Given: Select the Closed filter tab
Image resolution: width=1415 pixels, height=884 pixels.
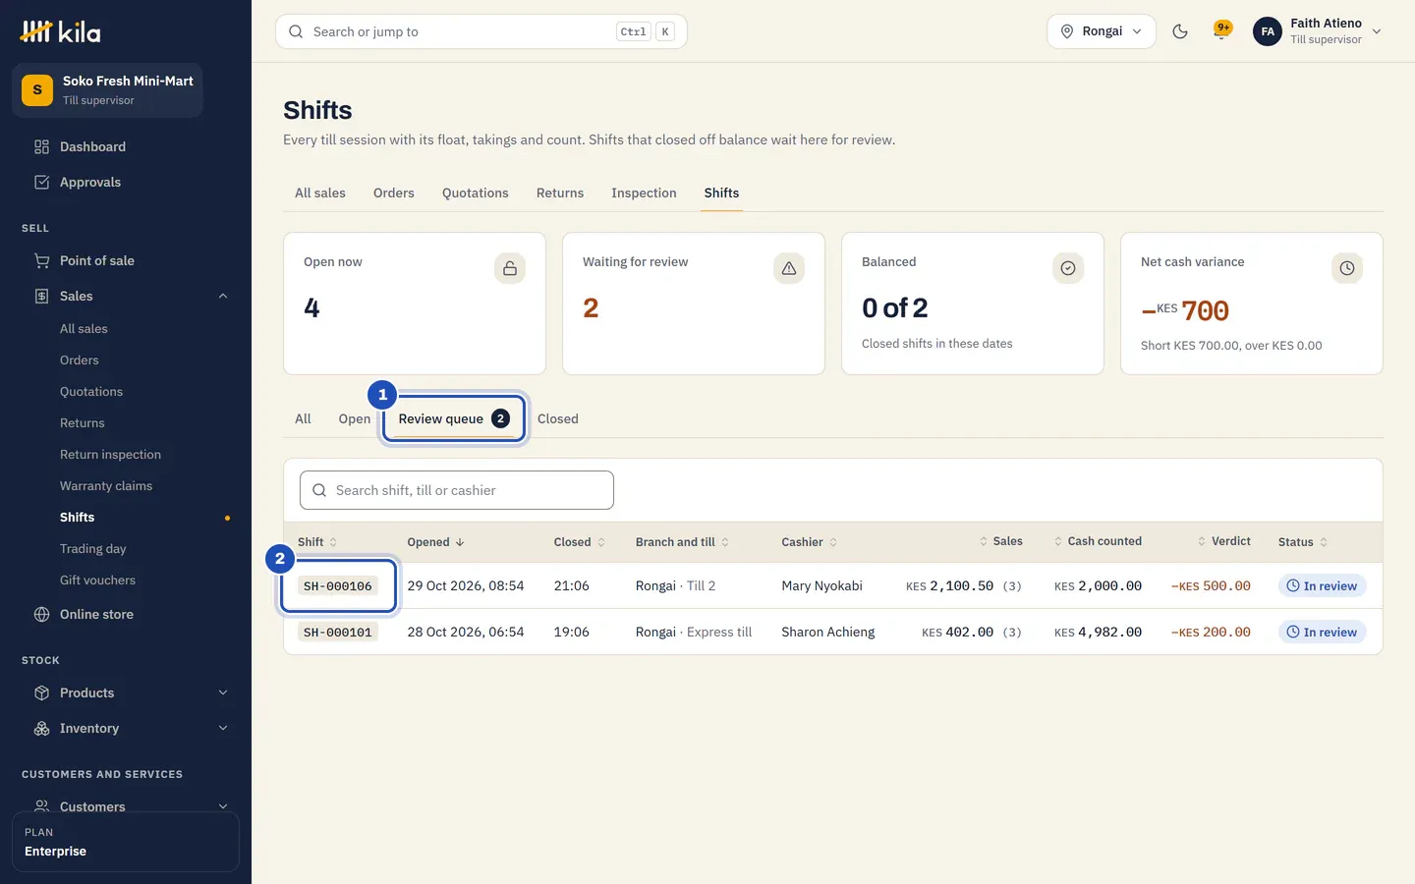Looking at the screenshot, I should tap(557, 418).
